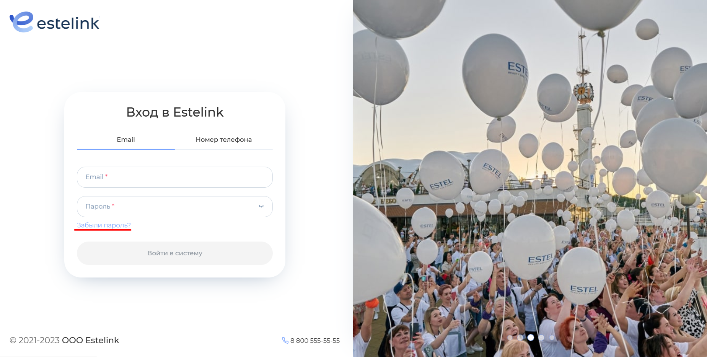The height and width of the screenshot is (357, 707).
Task: Select the fifth carousel dot
Action: point(552,338)
